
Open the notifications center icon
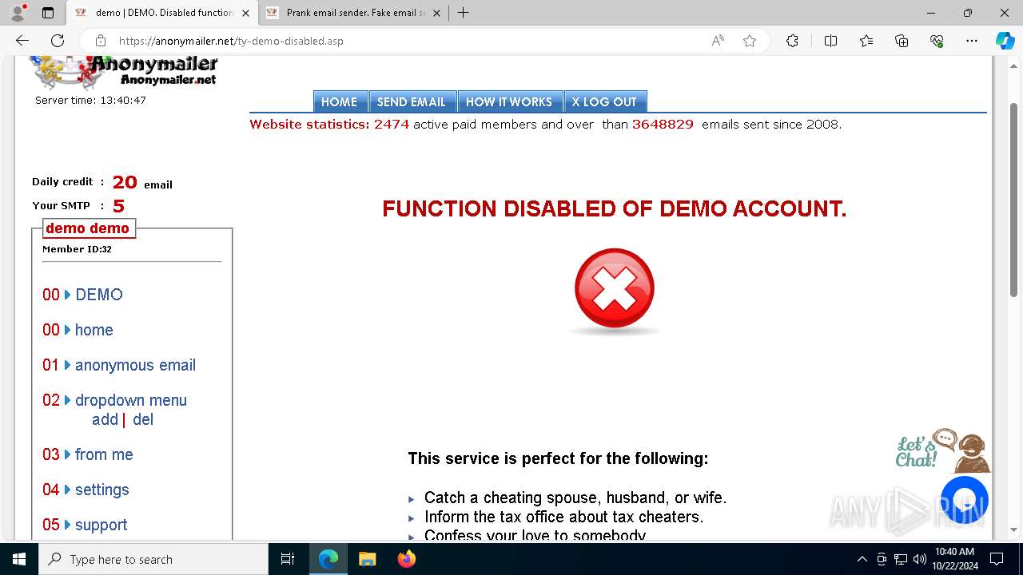[997, 559]
